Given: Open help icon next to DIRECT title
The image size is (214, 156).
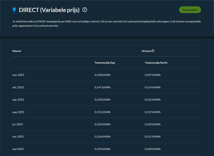Looking at the screenshot, I should coord(85,10).
